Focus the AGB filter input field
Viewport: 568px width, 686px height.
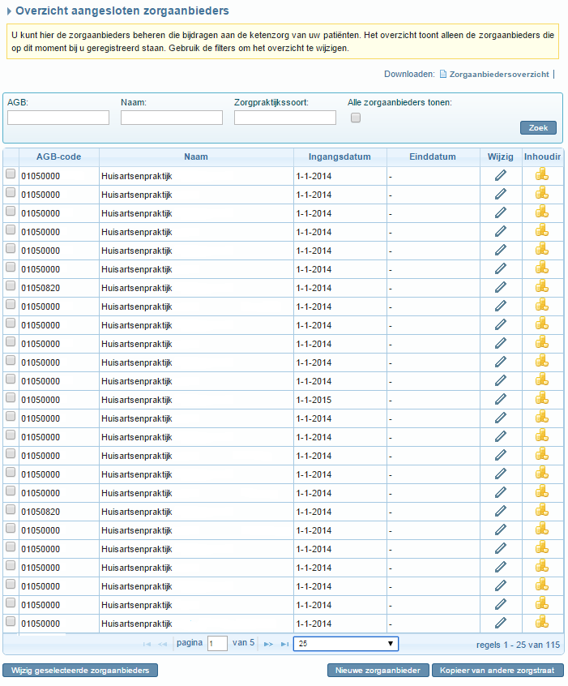58,118
